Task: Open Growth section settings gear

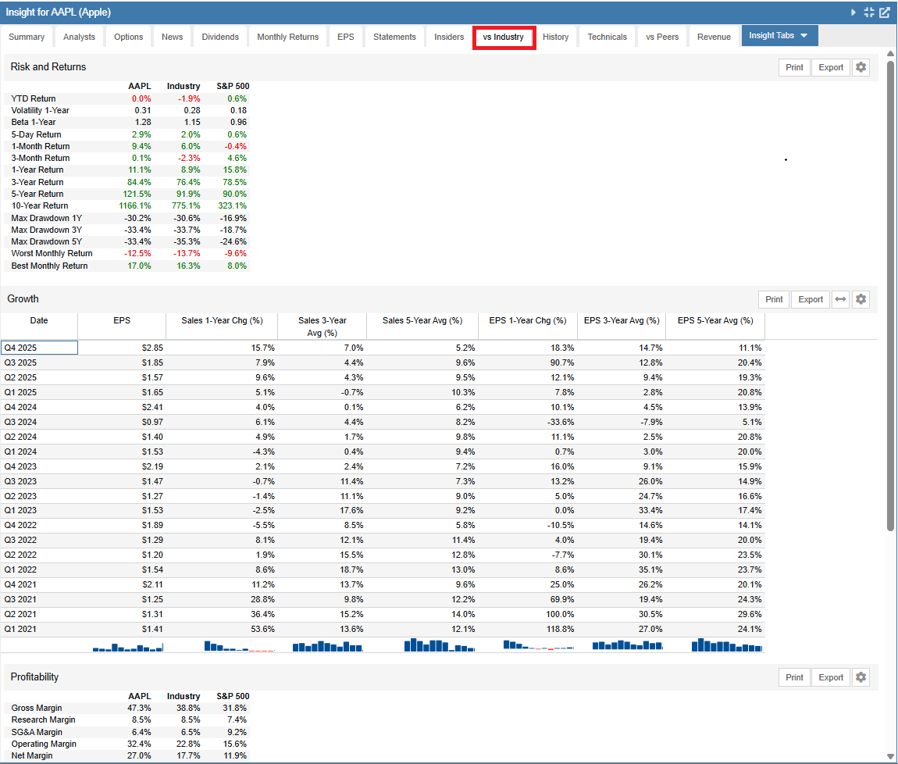Action: [861, 299]
